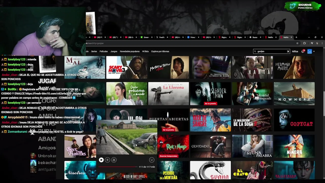Rate hovered title with thumbs up
The height and width of the screenshot is (183, 325).
pos(114,160)
